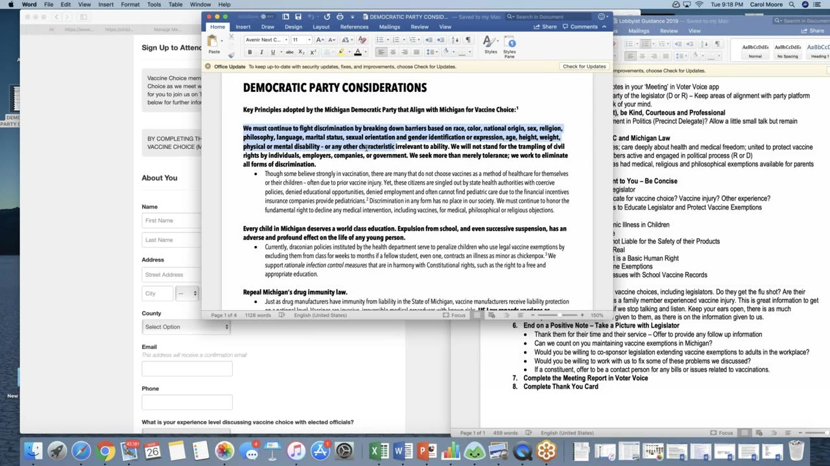Switch to the Design tab

click(x=293, y=27)
